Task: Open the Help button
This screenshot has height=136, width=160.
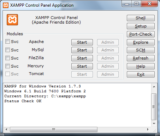Action: click(141, 66)
